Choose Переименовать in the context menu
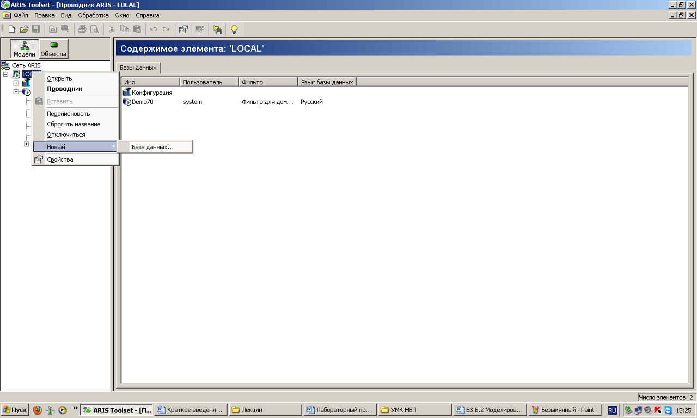The height and width of the screenshot is (418, 697). click(76, 114)
